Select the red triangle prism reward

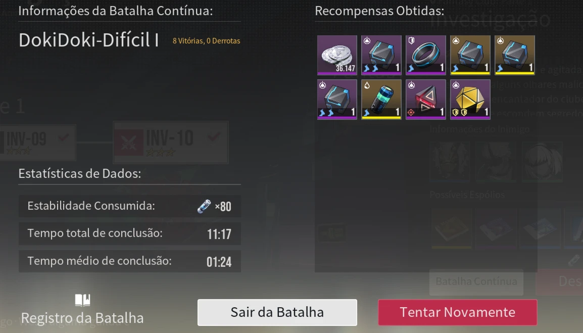[x=426, y=100]
